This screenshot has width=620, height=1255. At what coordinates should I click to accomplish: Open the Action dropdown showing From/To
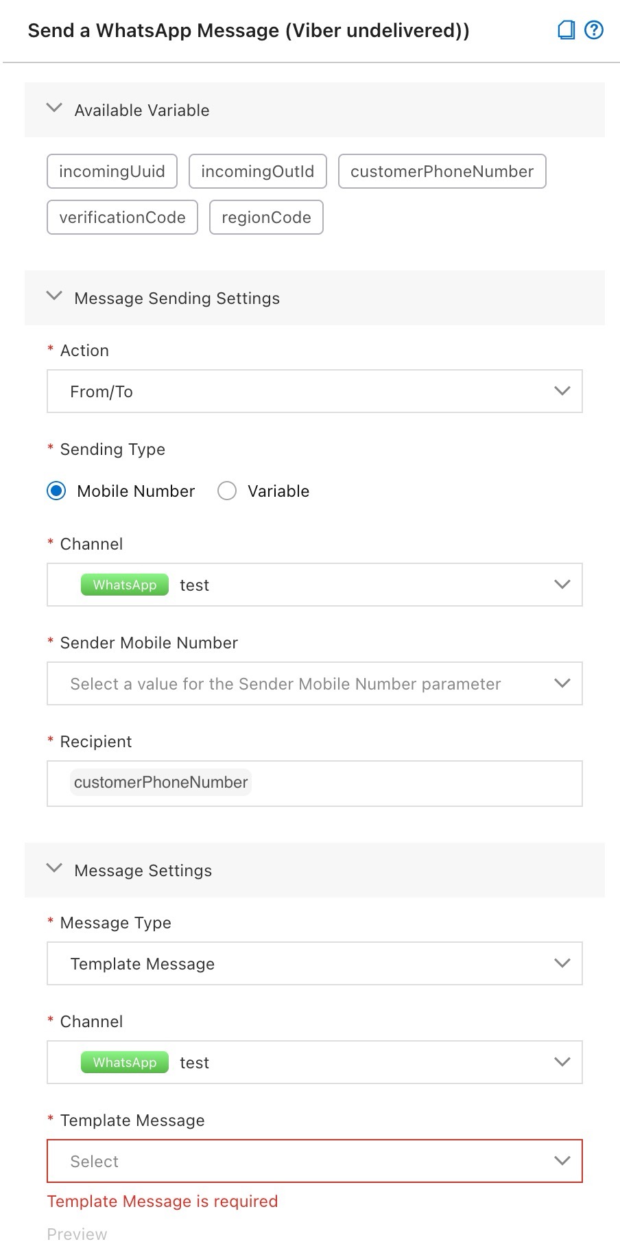[x=314, y=391]
